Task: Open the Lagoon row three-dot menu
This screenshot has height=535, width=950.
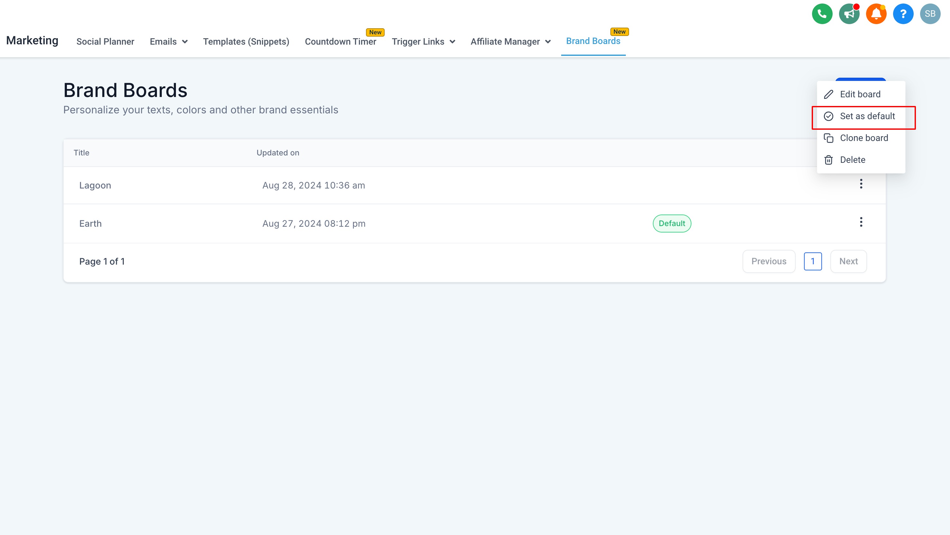Action: pyautogui.click(x=861, y=184)
